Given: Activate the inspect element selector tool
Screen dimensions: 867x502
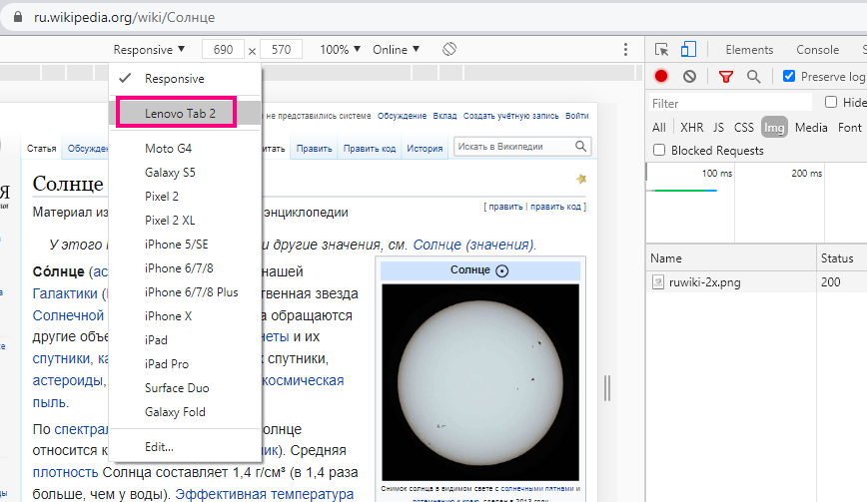Looking at the screenshot, I should 661,49.
